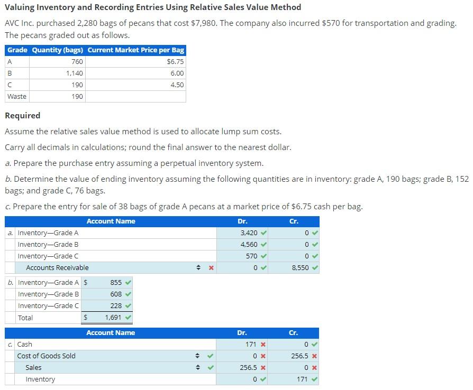This screenshot has width=473, height=390.
Task: Click red X on the Accounts Receivable row
Action: pos(211,267)
